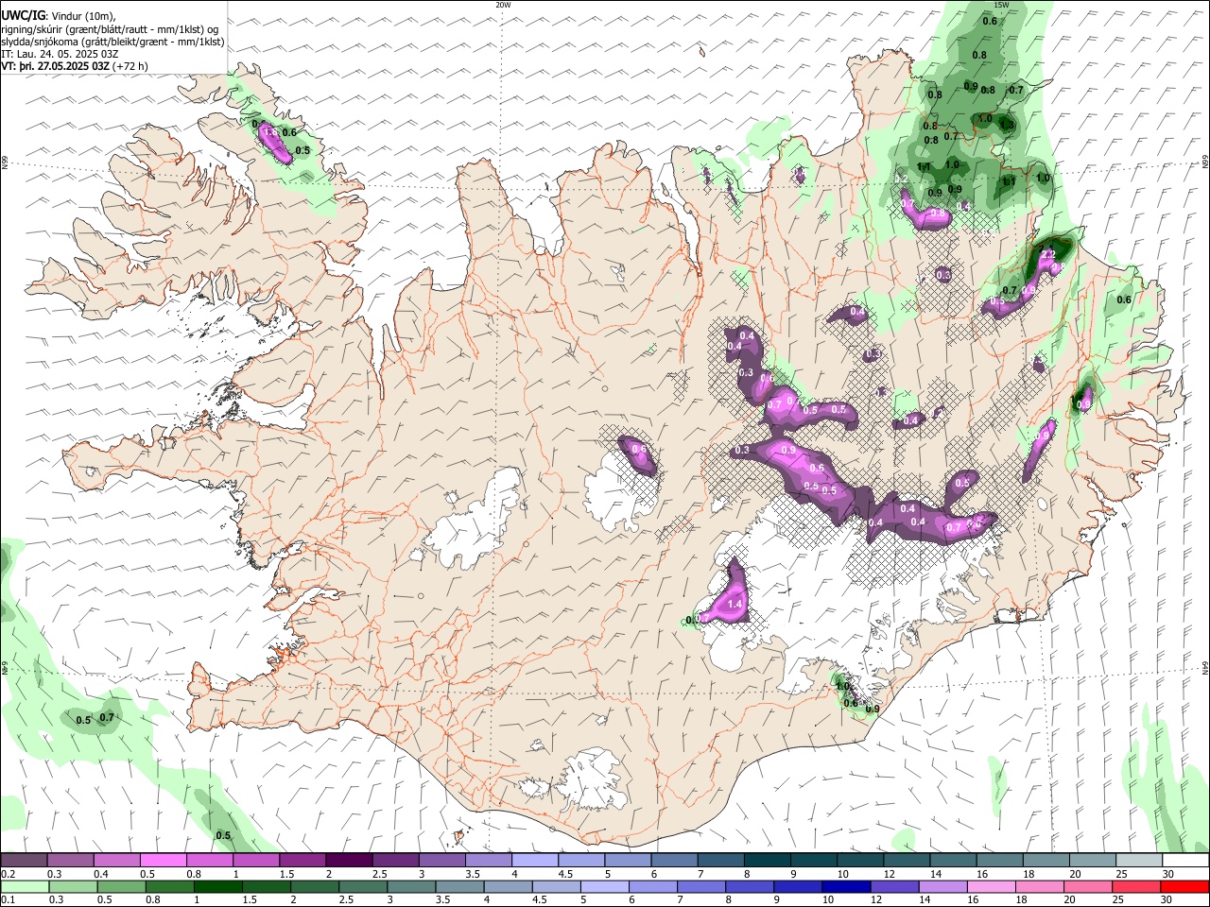Click the snow scale swatch for 0.3–0.4
Image resolution: width=1210 pixels, height=907 pixels.
pyautogui.click(x=70, y=861)
